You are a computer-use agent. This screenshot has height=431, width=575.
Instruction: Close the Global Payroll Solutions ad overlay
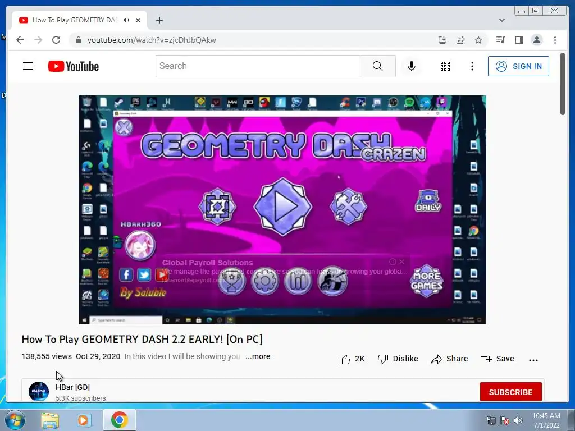402,262
